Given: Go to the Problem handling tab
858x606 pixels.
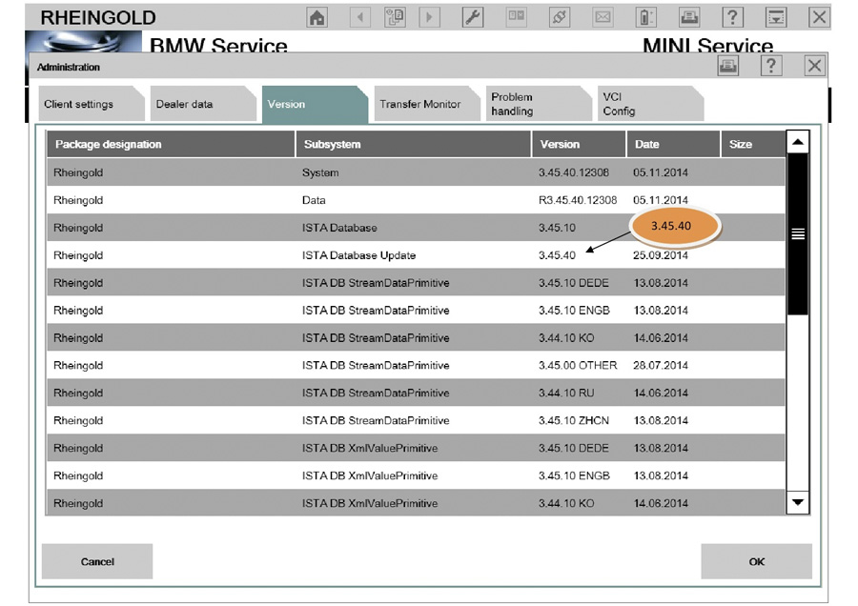Looking at the screenshot, I should tap(513, 105).
